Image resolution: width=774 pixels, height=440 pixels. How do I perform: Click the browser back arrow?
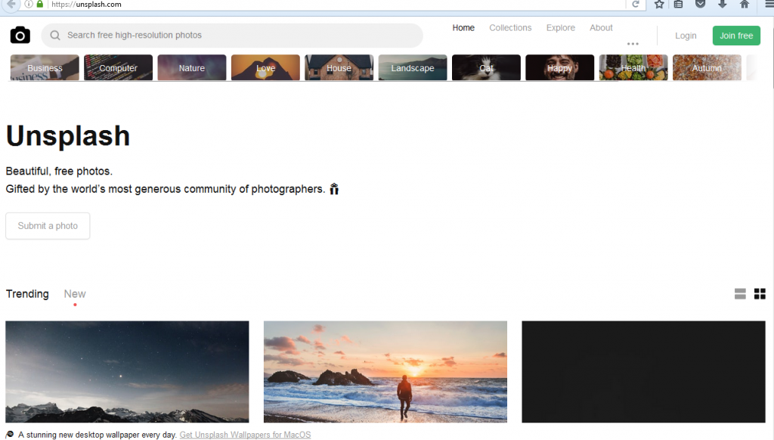point(11,5)
